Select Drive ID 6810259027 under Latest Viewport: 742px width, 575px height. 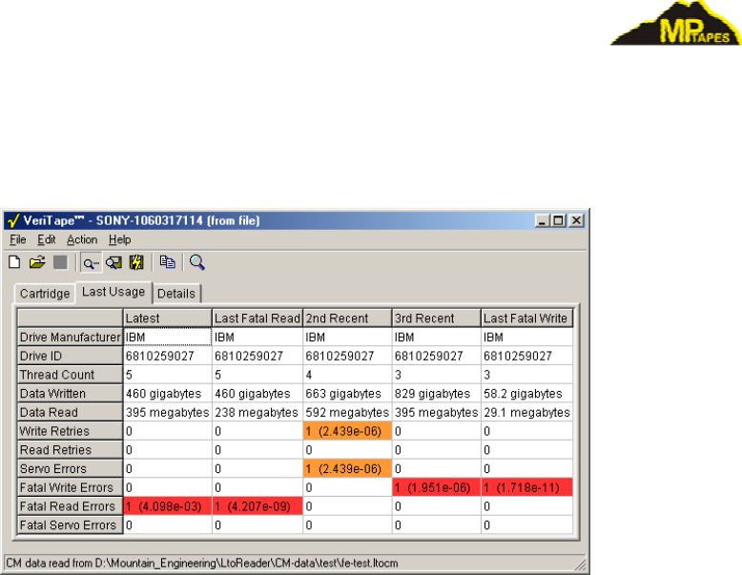[x=168, y=356]
